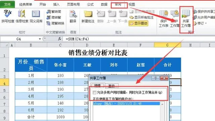Click 显示所有批注 show all comments
The image size is (215, 121).
(141, 17)
